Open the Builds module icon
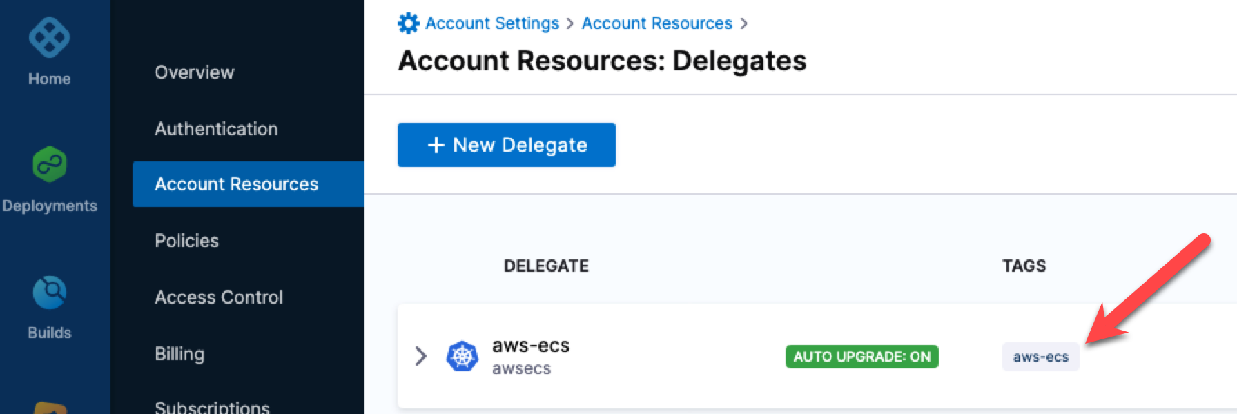 pyautogui.click(x=49, y=293)
